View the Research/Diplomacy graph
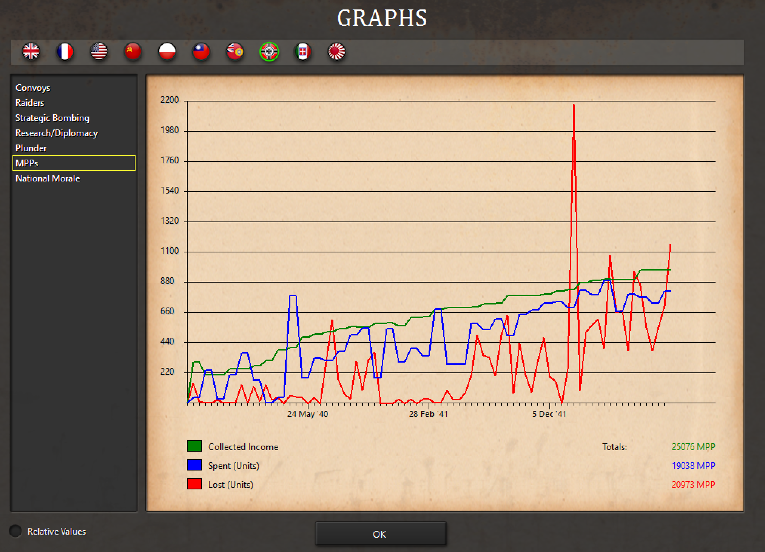The width and height of the screenshot is (765, 552). point(56,133)
